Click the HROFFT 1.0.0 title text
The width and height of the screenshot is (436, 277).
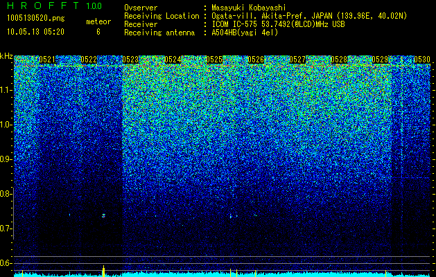(55, 6)
